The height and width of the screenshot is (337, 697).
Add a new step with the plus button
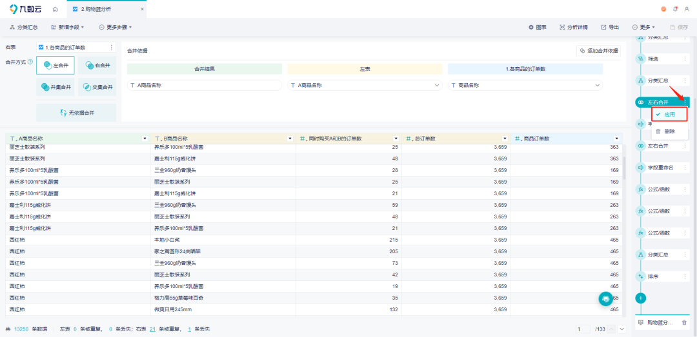click(x=641, y=298)
